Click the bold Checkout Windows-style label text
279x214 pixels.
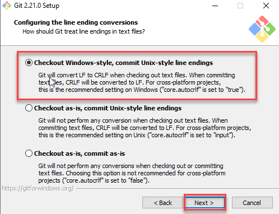pos(123,63)
